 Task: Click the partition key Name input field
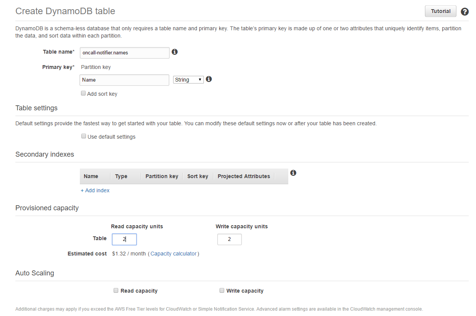pos(124,80)
